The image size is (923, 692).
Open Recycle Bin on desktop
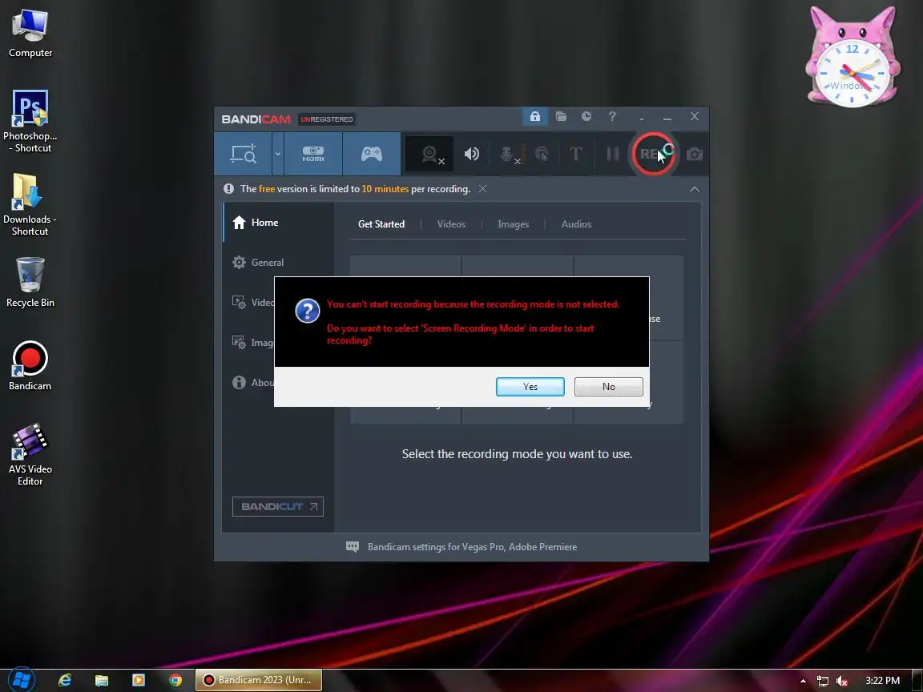[30, 283]
